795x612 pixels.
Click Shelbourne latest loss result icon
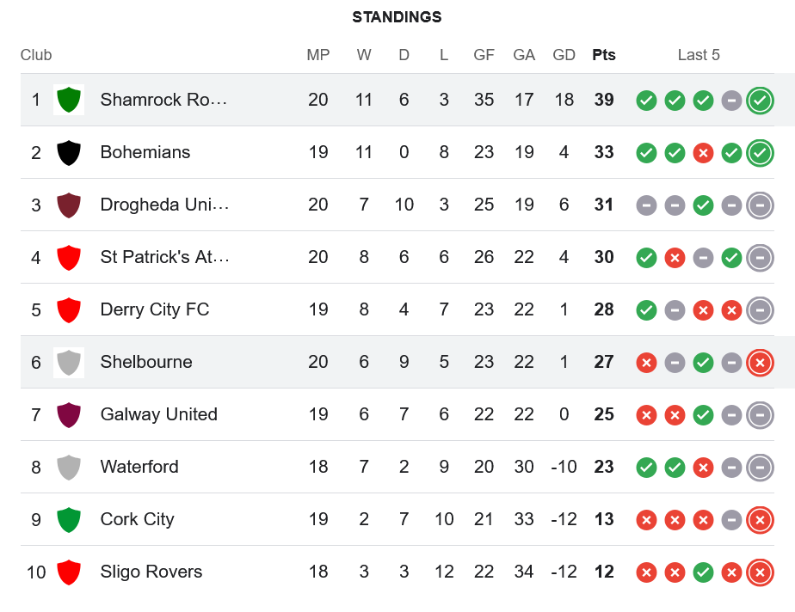760,362
